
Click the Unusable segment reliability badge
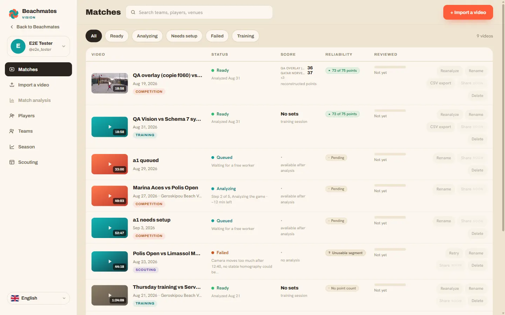(x=345, y=253)
